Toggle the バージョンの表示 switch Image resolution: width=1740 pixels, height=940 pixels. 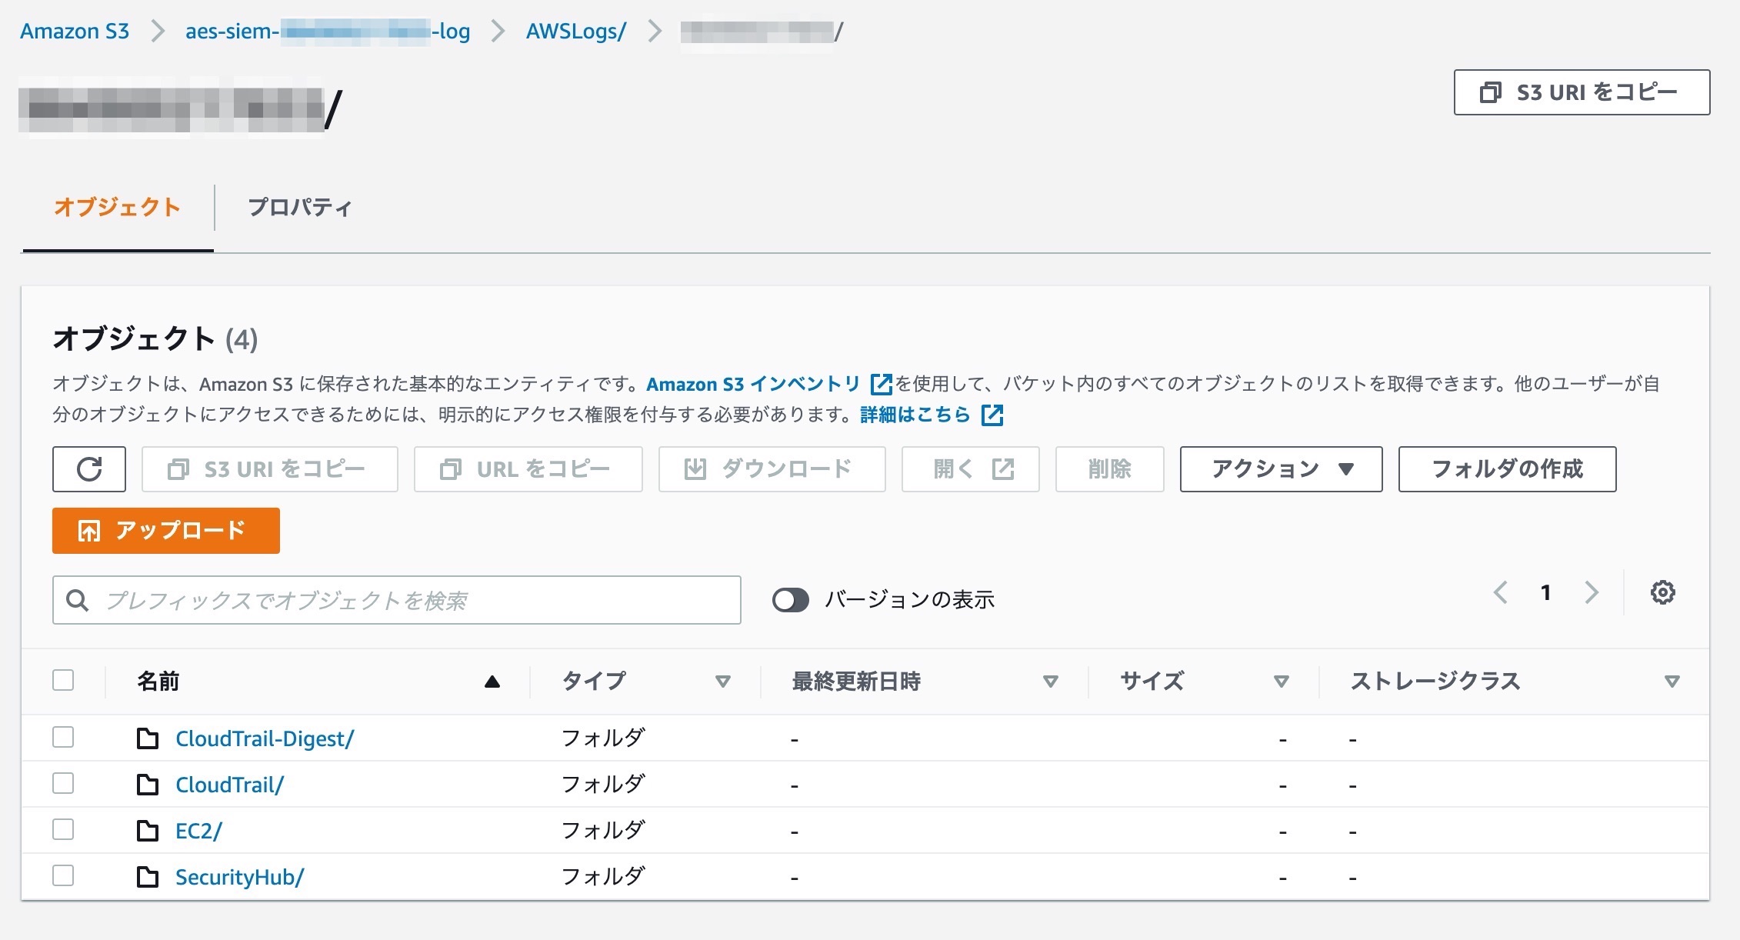[791, 600]
